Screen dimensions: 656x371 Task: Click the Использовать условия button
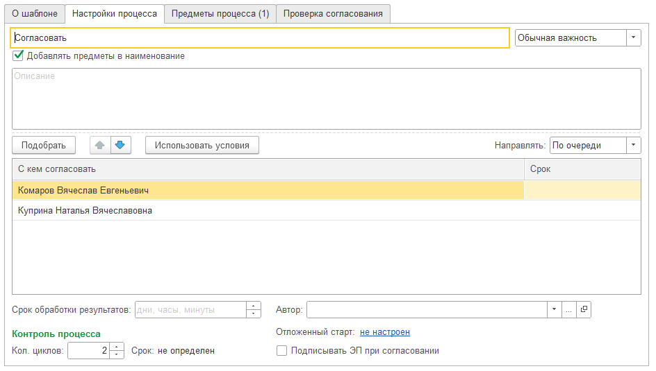coord(202,145)
